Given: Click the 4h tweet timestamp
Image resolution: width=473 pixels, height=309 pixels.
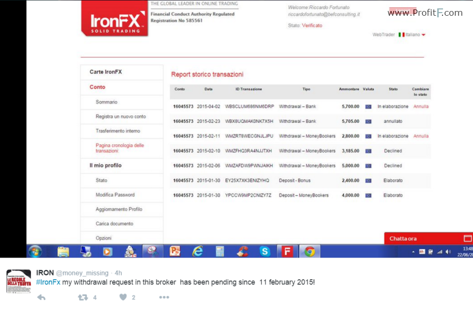Looking at the screenshot, I should click(118, 273).
